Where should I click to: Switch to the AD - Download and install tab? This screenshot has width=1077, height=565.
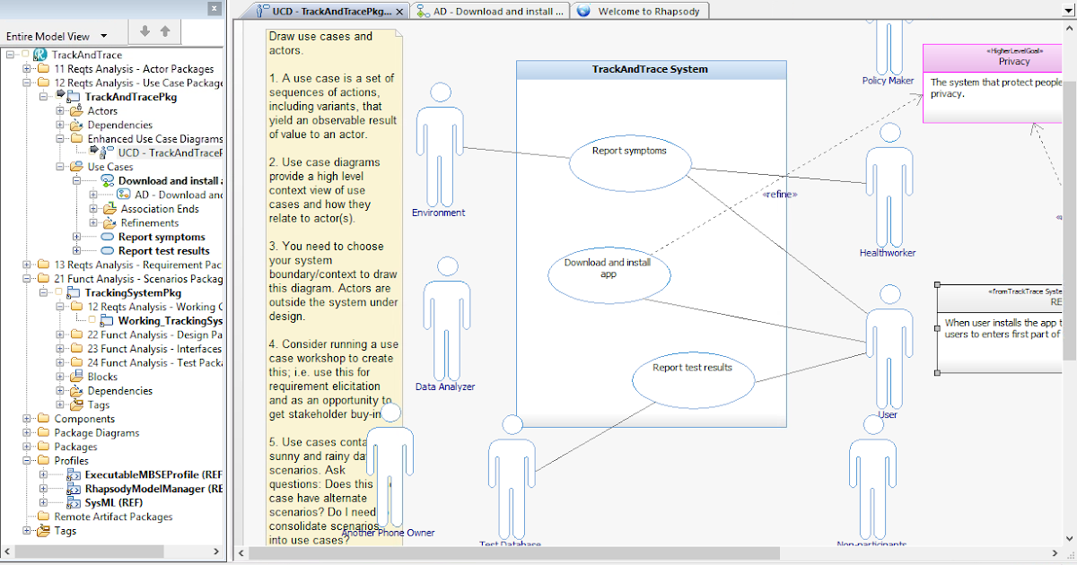[x=490, y=10]
